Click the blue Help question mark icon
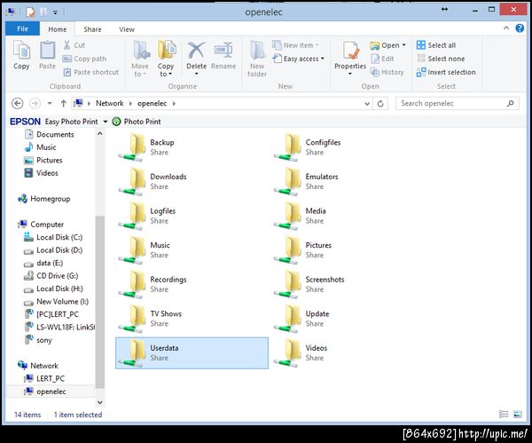Screen dimensions: 532x443 coord(520,28)
